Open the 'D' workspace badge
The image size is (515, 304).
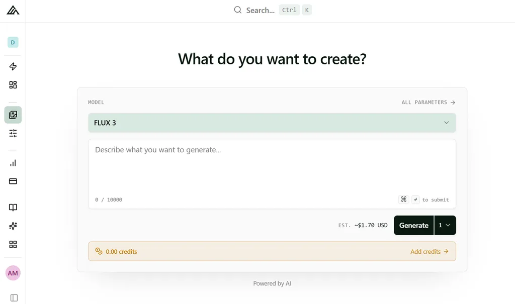13,42
